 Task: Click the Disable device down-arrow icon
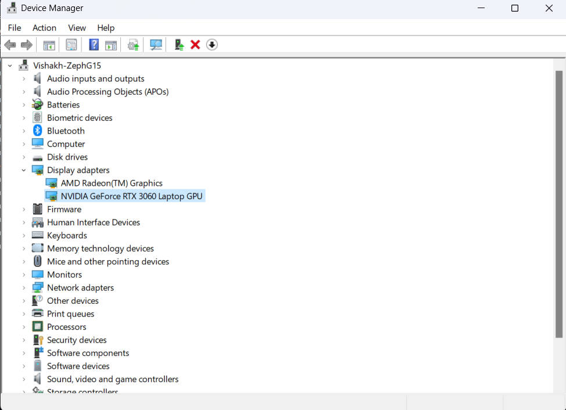coord(212,45)
